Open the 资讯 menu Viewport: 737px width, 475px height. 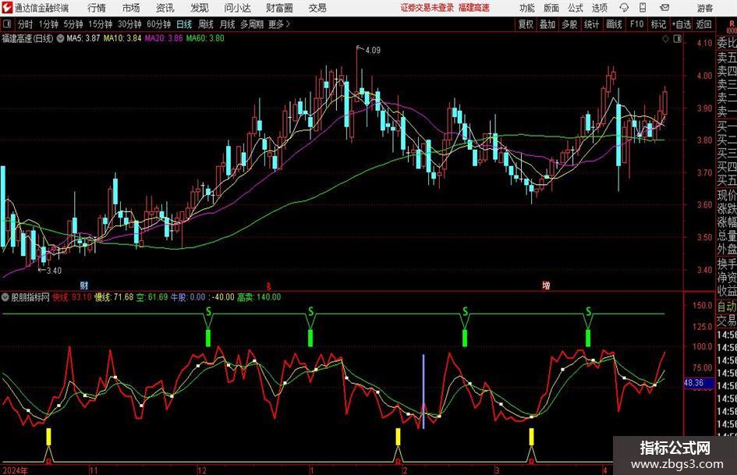(x=165, y=8)
